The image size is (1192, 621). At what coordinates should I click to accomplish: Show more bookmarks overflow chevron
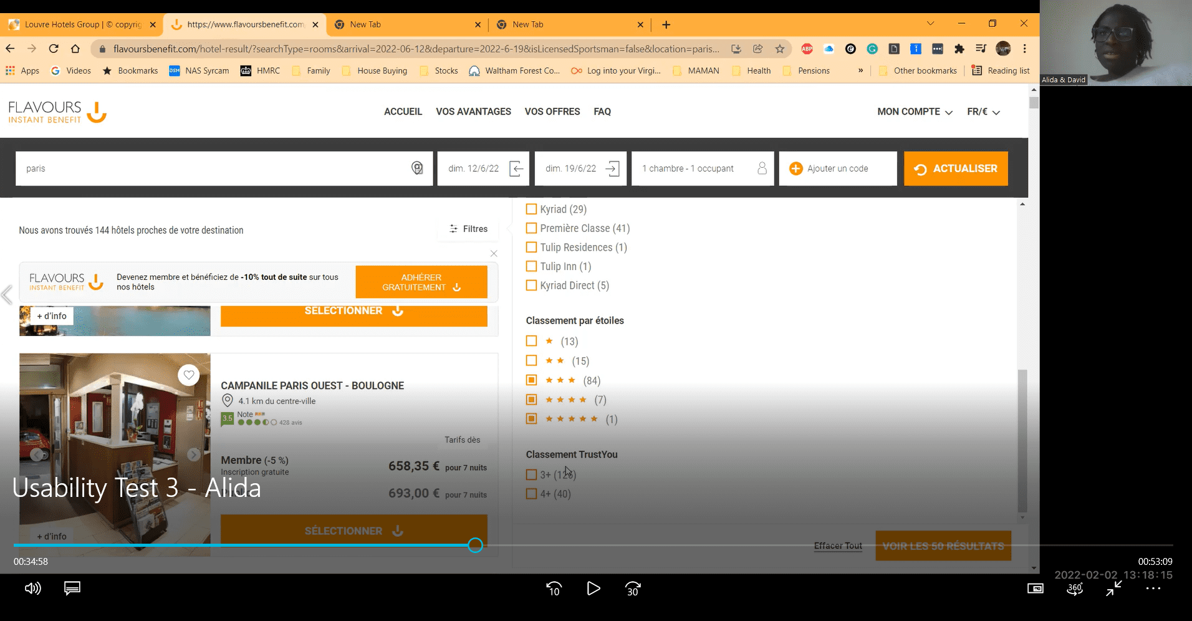click(860, 70)
